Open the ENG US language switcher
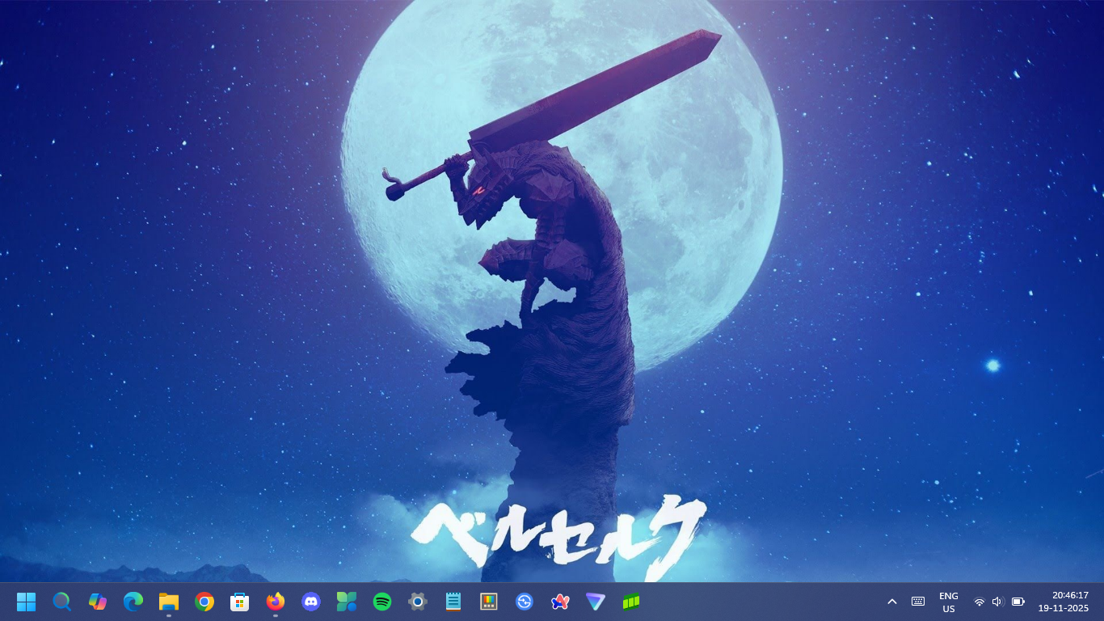 (x=949, y=602)
